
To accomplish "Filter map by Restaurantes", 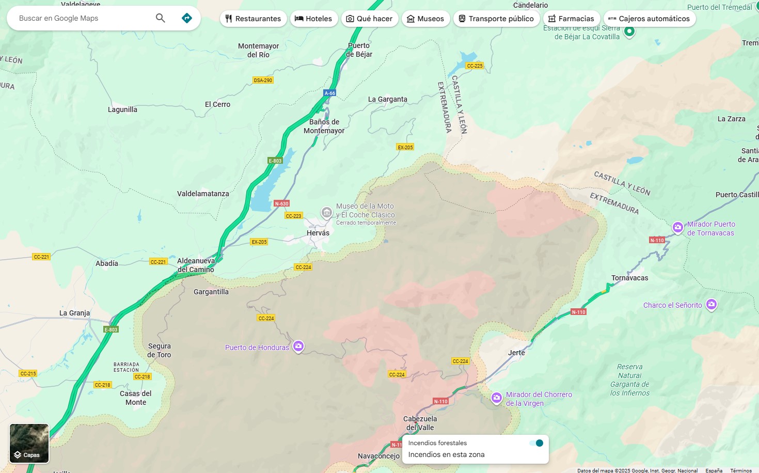I will [x=254, y=19].
